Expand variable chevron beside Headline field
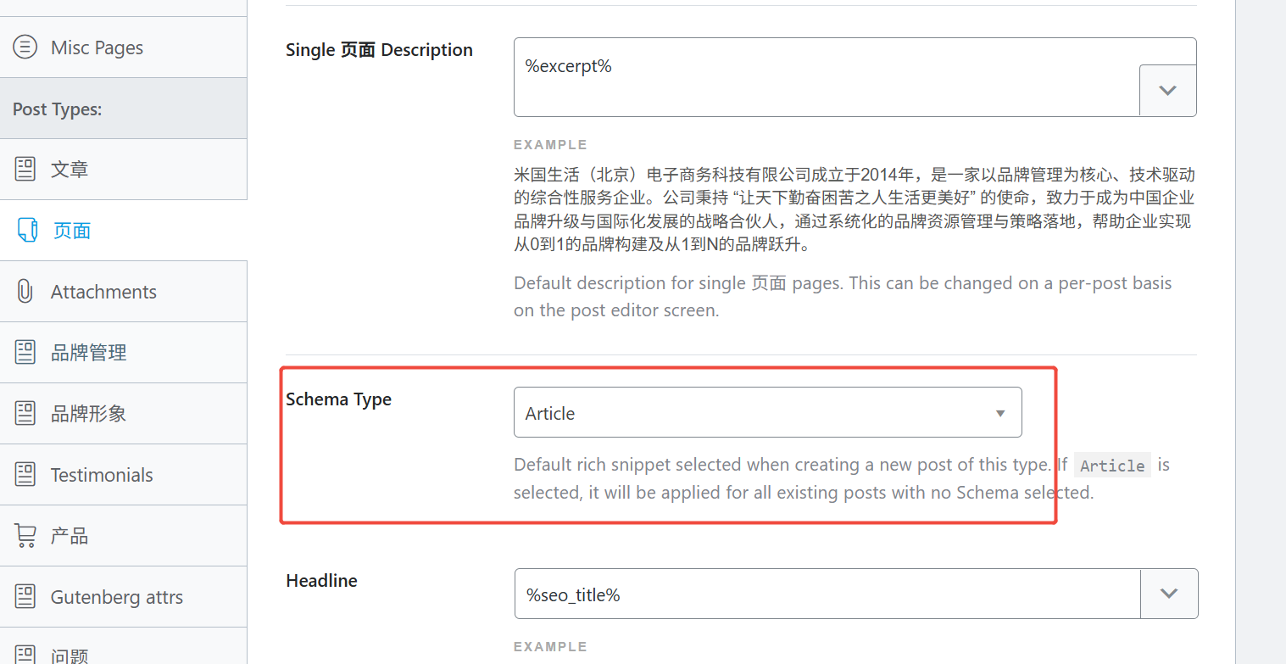Screen dimensions: 1286x664 (x=1169, y=594)
